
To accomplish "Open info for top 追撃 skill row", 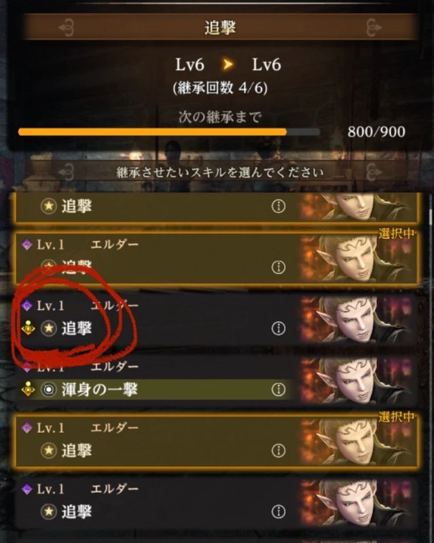I will pos(278,206).
